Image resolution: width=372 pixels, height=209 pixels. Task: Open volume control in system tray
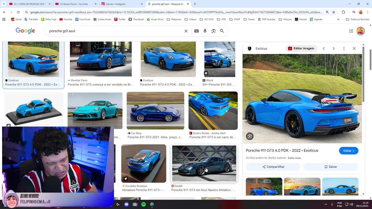point(351,204)
